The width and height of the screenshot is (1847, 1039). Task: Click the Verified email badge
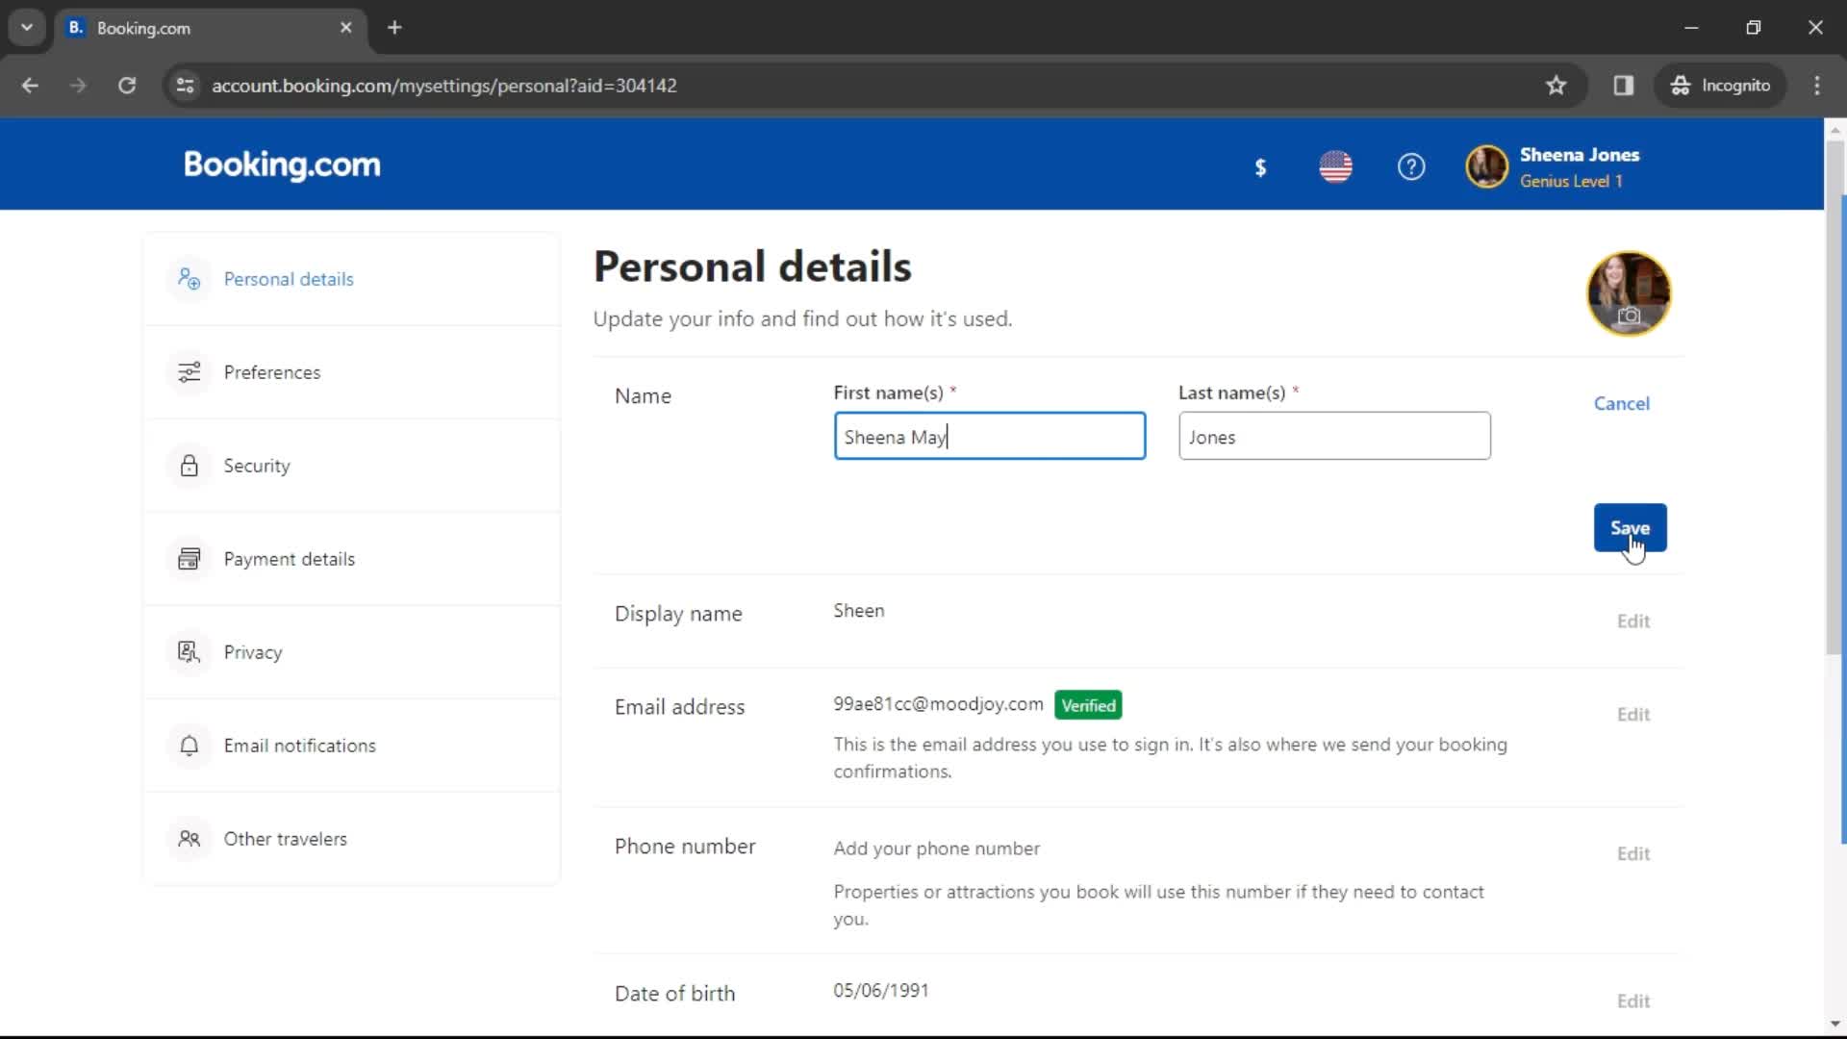pyautogui.click(x=1088, y=705)
